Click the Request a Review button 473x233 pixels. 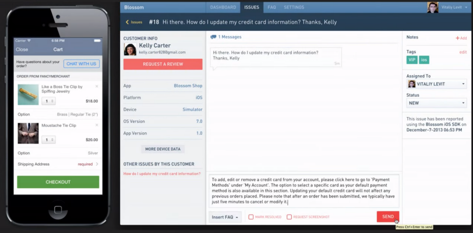click(163, 65)
